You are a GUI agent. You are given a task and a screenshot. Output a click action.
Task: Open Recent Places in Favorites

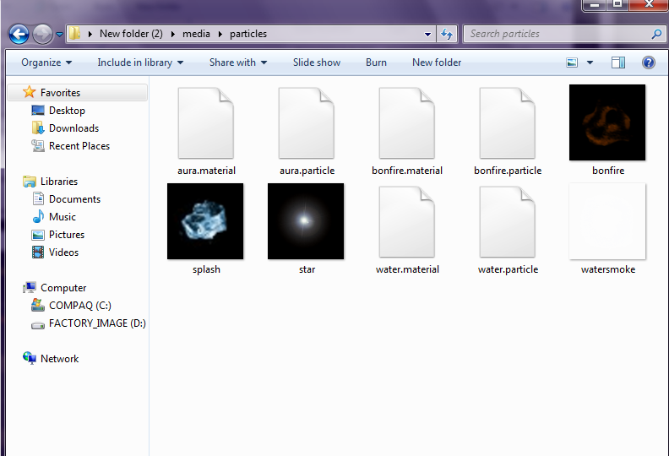tap(79, 146)
